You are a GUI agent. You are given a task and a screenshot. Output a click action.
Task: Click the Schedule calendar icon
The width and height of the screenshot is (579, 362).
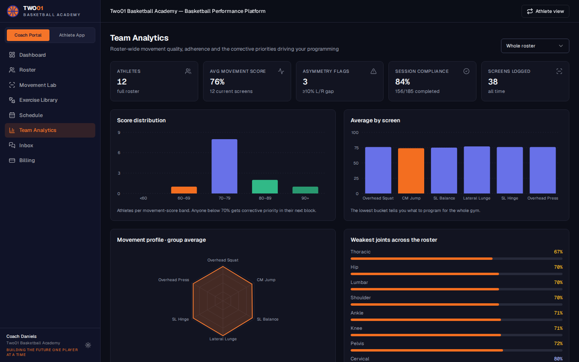(12, 115)
